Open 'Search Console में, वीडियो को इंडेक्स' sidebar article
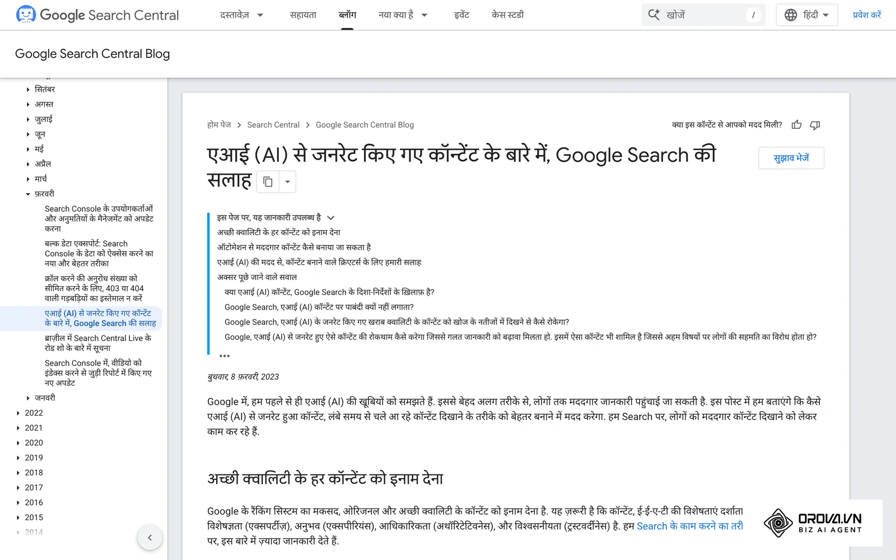 coord(98,373)
